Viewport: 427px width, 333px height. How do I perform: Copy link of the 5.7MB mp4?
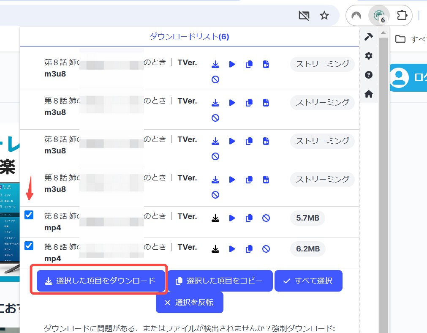click(x=249, y=218)
